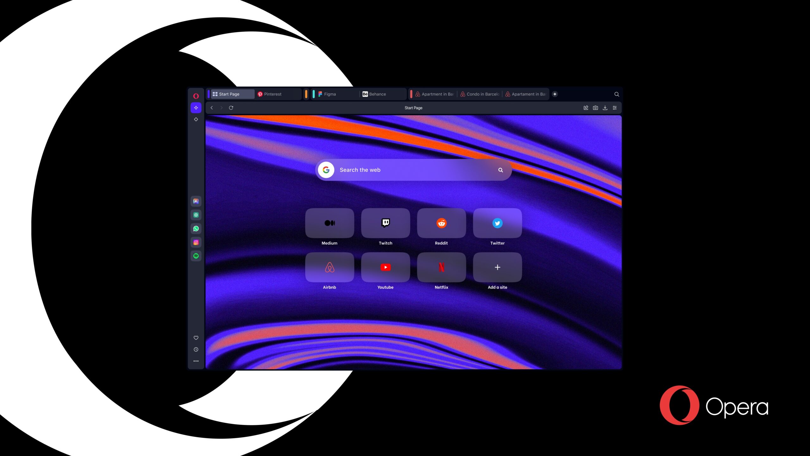The image size is (810, 456).
Task: Toggle the page screenshot tool icon
Action: point(595,108)
